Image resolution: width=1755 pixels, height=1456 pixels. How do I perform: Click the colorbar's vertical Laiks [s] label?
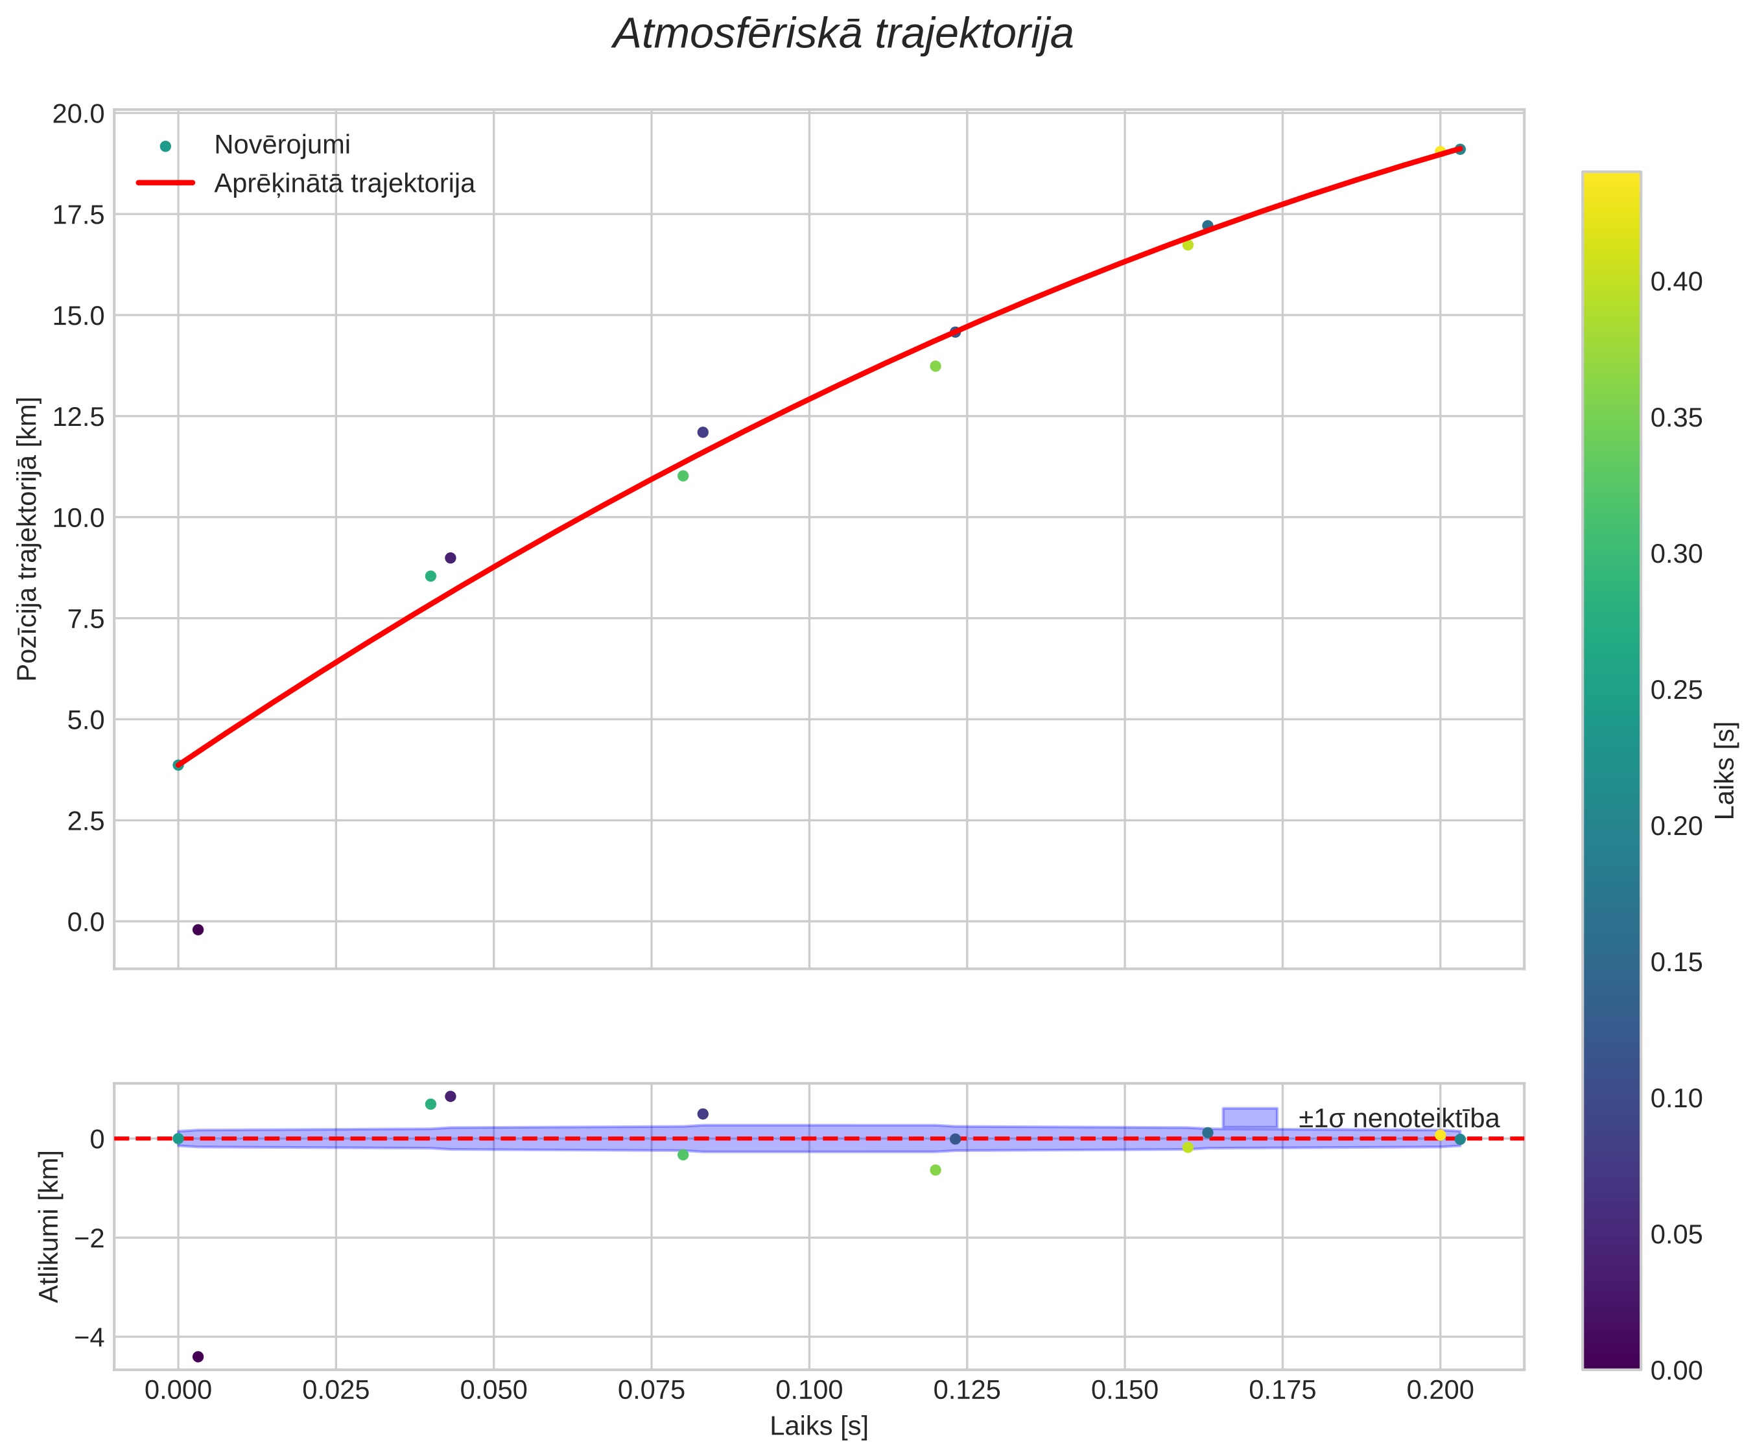click(x=1725, y=771)
